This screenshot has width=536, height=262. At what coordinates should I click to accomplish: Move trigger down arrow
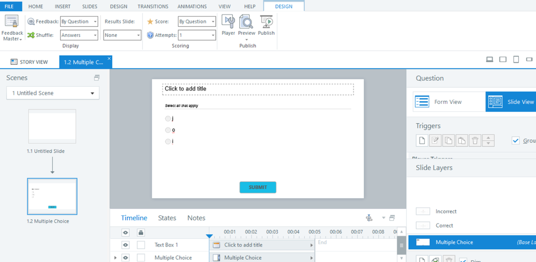pos(488,144)
